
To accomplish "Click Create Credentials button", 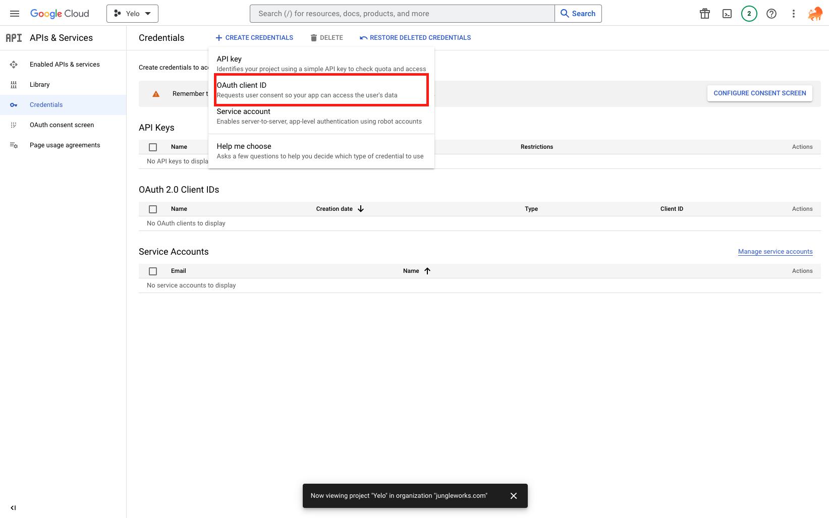I will point(254,38).
